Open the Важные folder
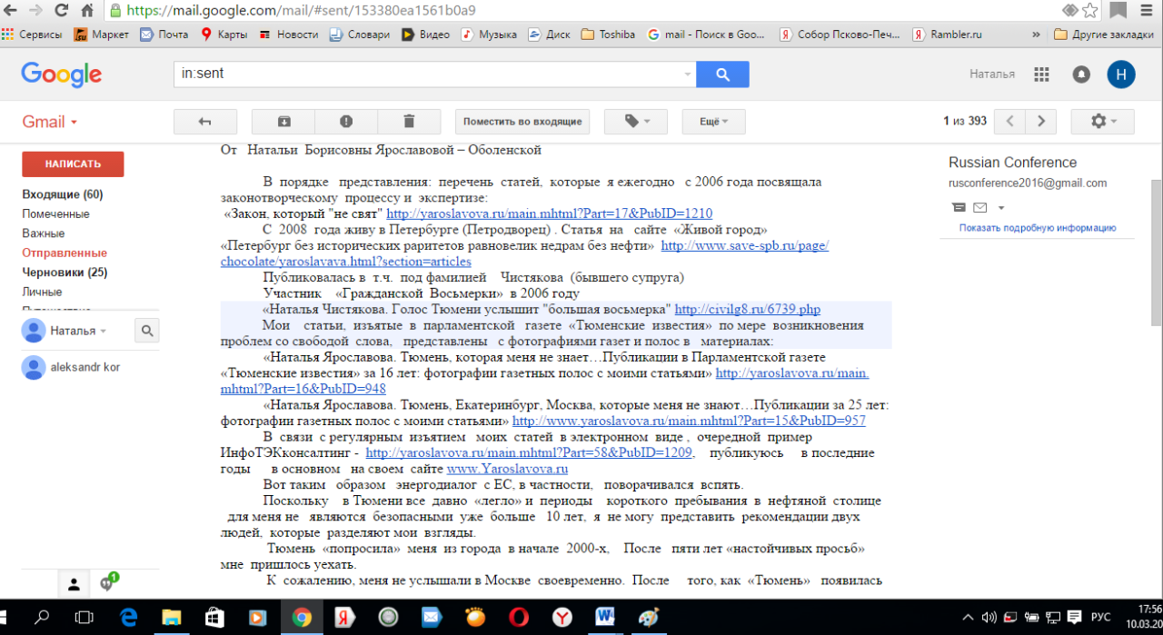This screenshot has height=635, width=1163. pyautogui.click(x=44, y=233)
